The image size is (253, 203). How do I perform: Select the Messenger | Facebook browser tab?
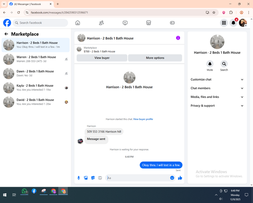click(31, 4)
